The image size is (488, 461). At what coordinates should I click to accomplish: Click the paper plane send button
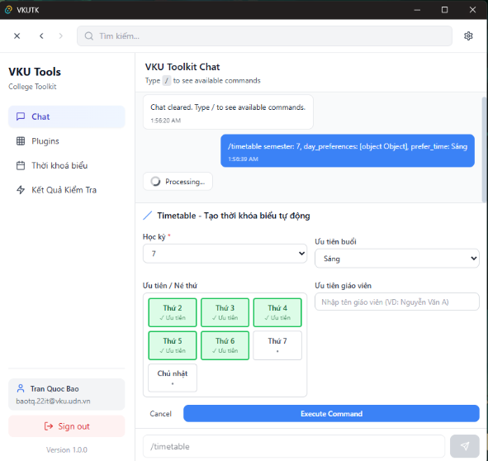point(465,446)
